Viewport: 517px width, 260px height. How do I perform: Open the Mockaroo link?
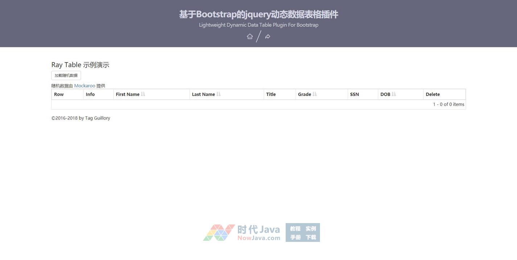click(85, 86)
